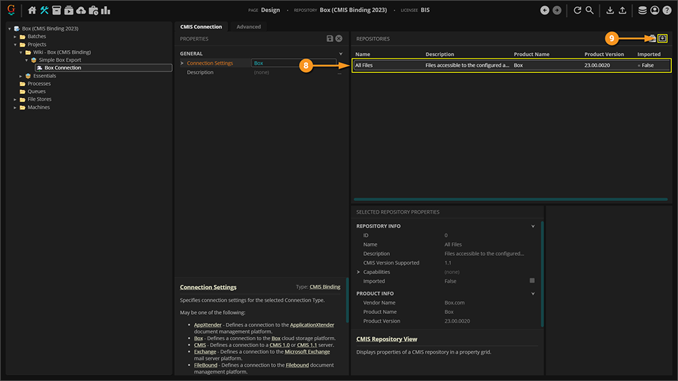Click the Import Repository icon

[x=662, y=39]
